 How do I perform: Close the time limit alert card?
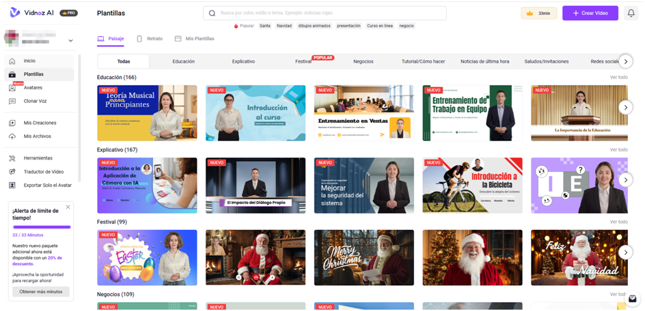[x=68, y=207]
